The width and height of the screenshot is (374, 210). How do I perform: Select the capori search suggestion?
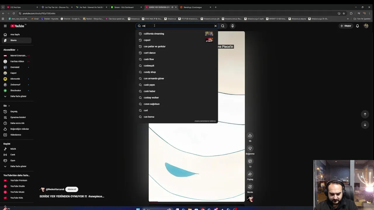point(177,40)
